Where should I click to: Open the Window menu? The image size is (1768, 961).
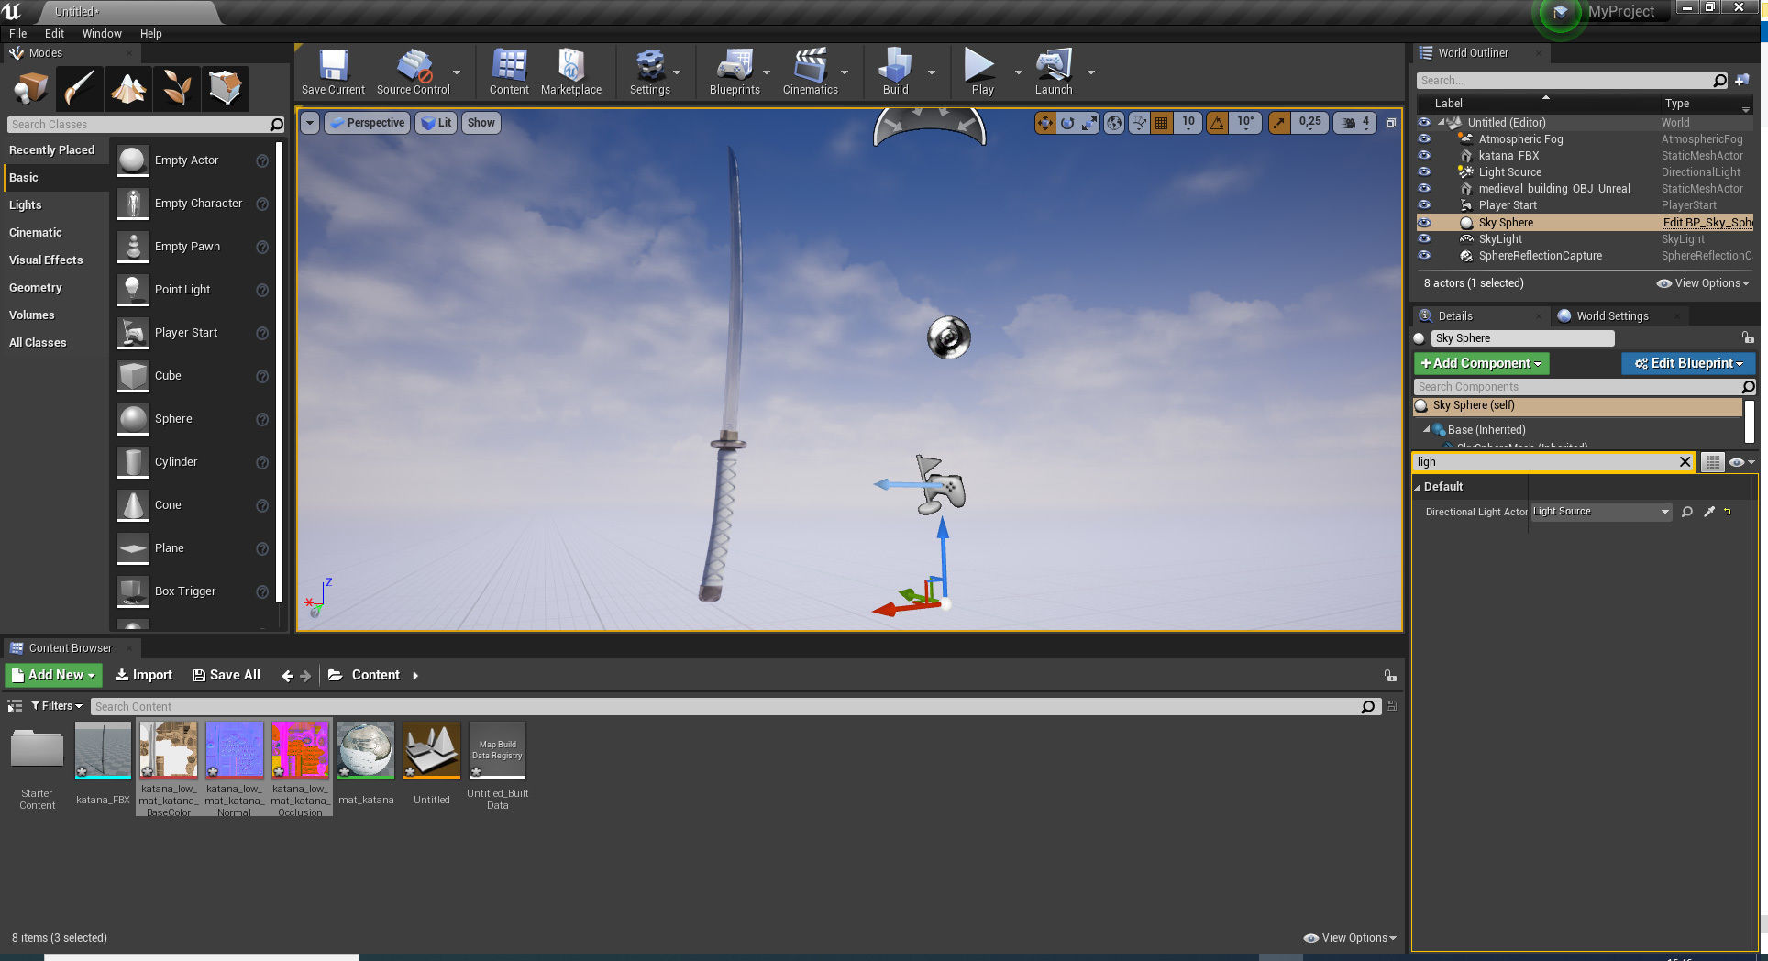coord(102,34)
